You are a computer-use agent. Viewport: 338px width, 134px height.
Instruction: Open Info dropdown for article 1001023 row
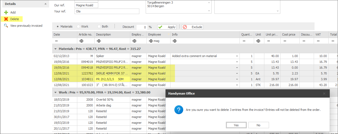237,85
